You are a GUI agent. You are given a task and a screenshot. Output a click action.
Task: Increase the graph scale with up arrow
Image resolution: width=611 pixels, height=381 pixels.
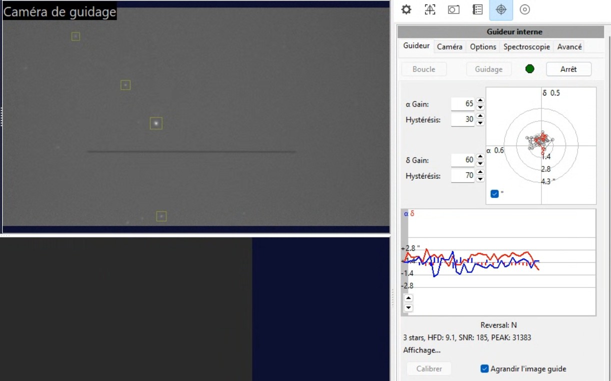tap(408, 298)
